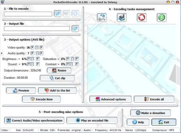Click the Resize button

point(59,70)
